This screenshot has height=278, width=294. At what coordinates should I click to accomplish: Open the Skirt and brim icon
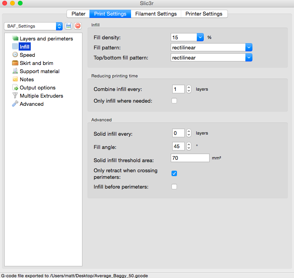click(x=15, y=63)
